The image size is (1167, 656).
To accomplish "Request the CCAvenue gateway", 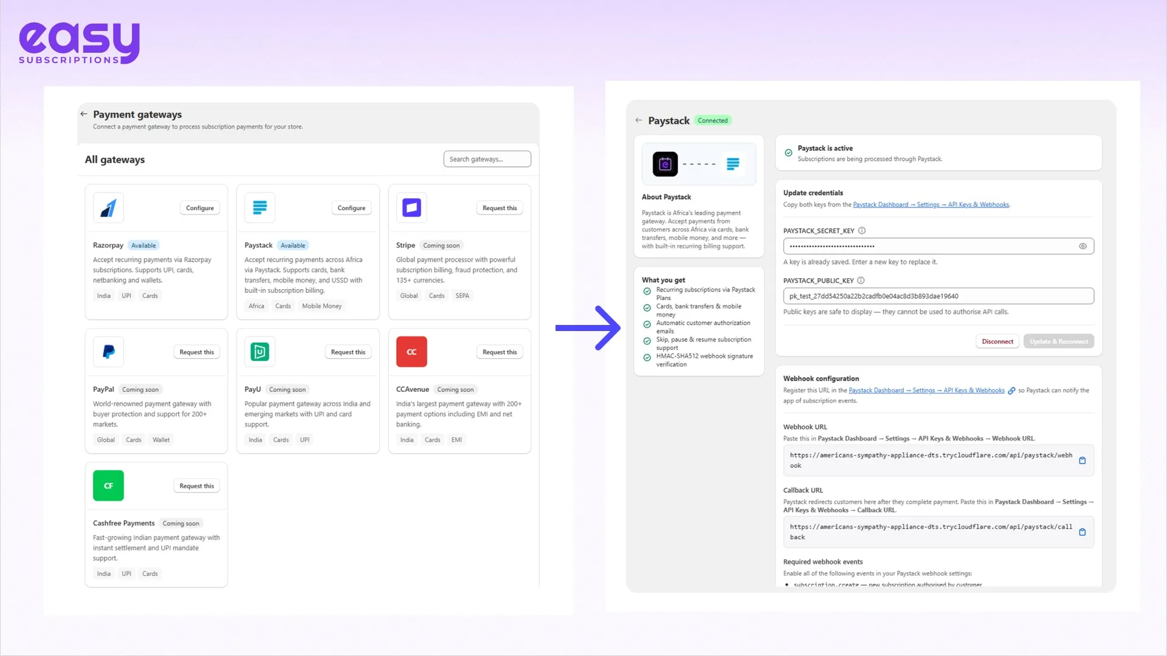I will [x=500, y=352].
